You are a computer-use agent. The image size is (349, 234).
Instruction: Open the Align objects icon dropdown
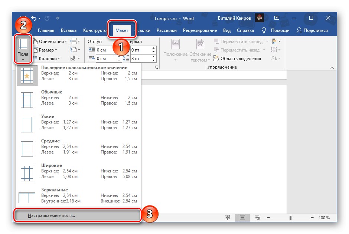[276, 41]
